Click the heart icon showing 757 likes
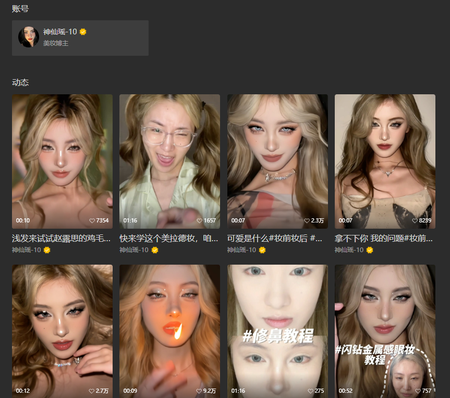This screenshot has width=450, height=398. (418, 391)
